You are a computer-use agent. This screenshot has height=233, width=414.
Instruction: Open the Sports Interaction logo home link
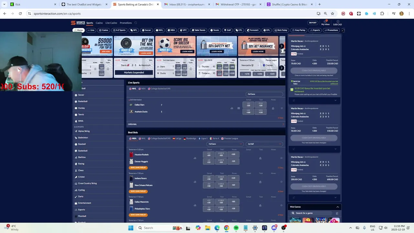(78, 23)
